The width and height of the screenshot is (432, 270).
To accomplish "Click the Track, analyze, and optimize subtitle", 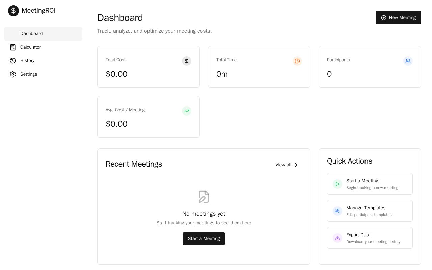I will [155, 31].
